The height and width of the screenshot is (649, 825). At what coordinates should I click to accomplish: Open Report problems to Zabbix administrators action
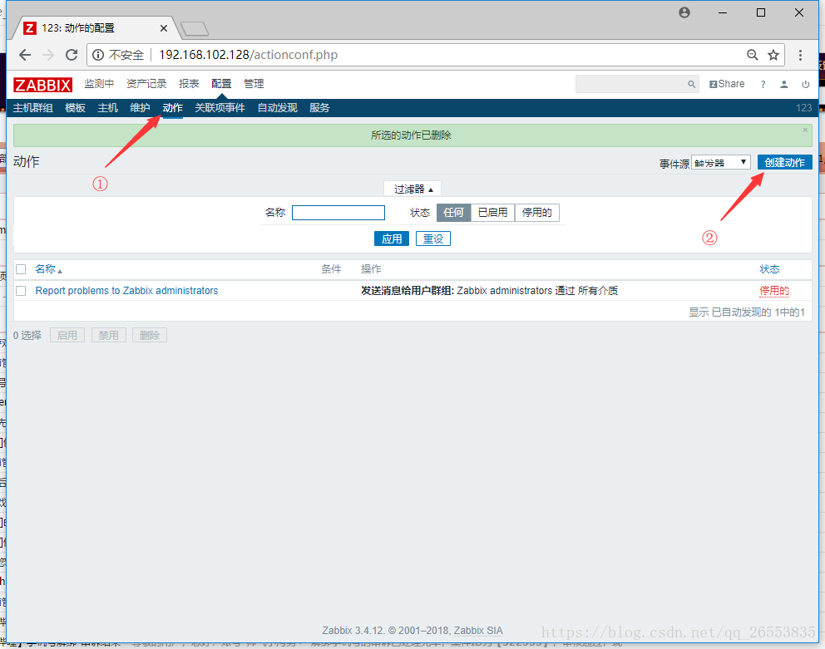pyautogui.click(x=126, y=291)
